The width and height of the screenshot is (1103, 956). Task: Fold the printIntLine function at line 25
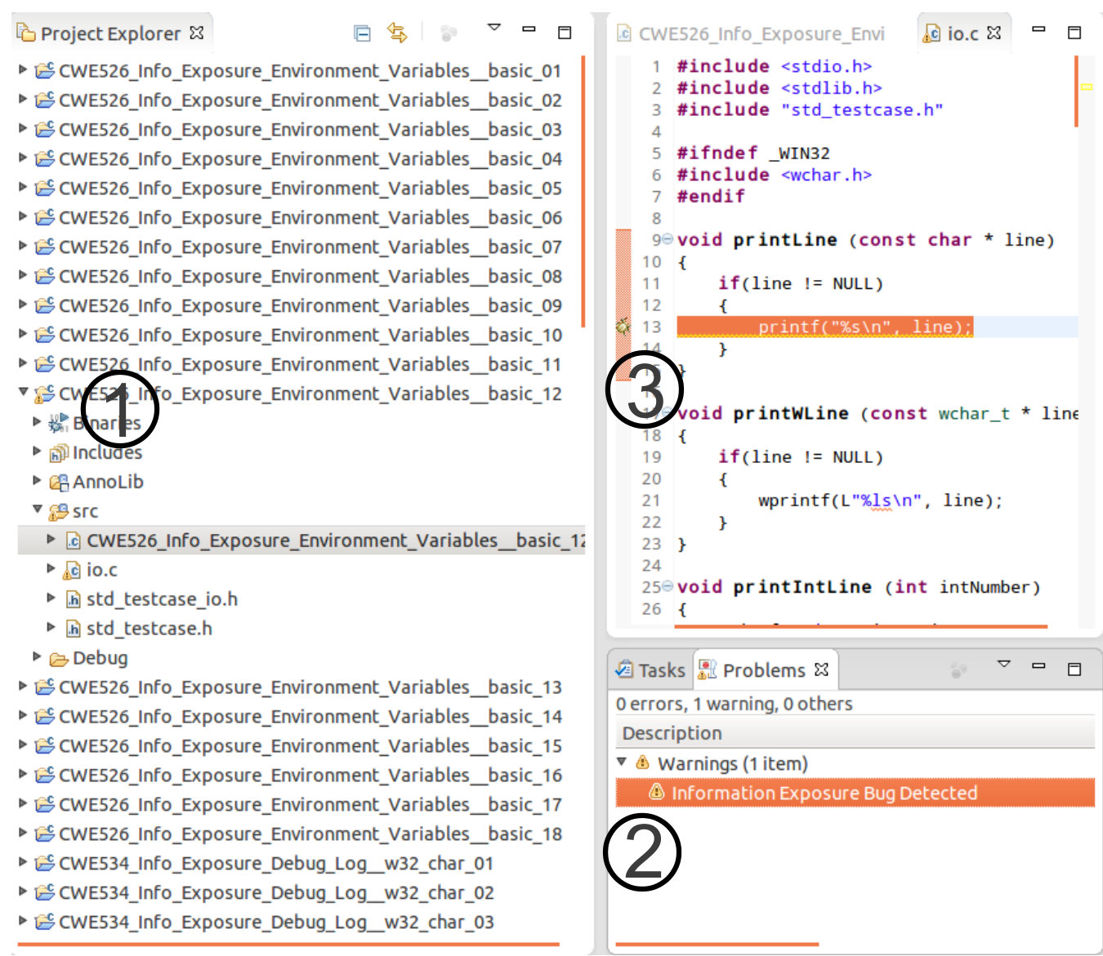(x=668, y=586)
